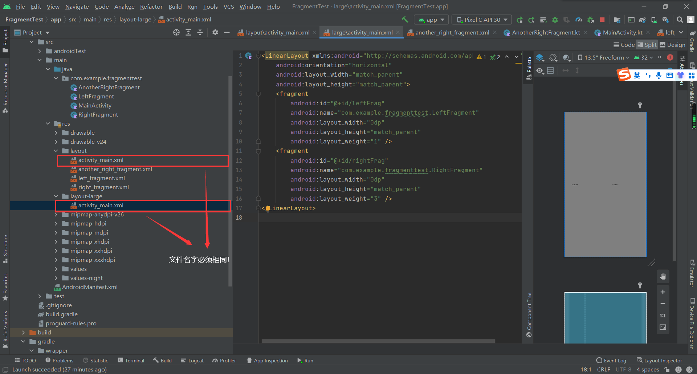Expand the values folder in tree

[x=56, y=269]
